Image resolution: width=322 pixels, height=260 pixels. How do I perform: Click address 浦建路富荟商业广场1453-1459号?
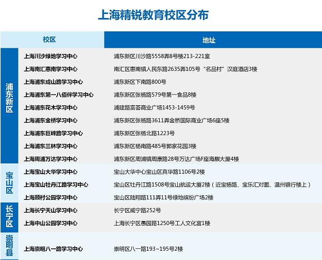point(154,107)
